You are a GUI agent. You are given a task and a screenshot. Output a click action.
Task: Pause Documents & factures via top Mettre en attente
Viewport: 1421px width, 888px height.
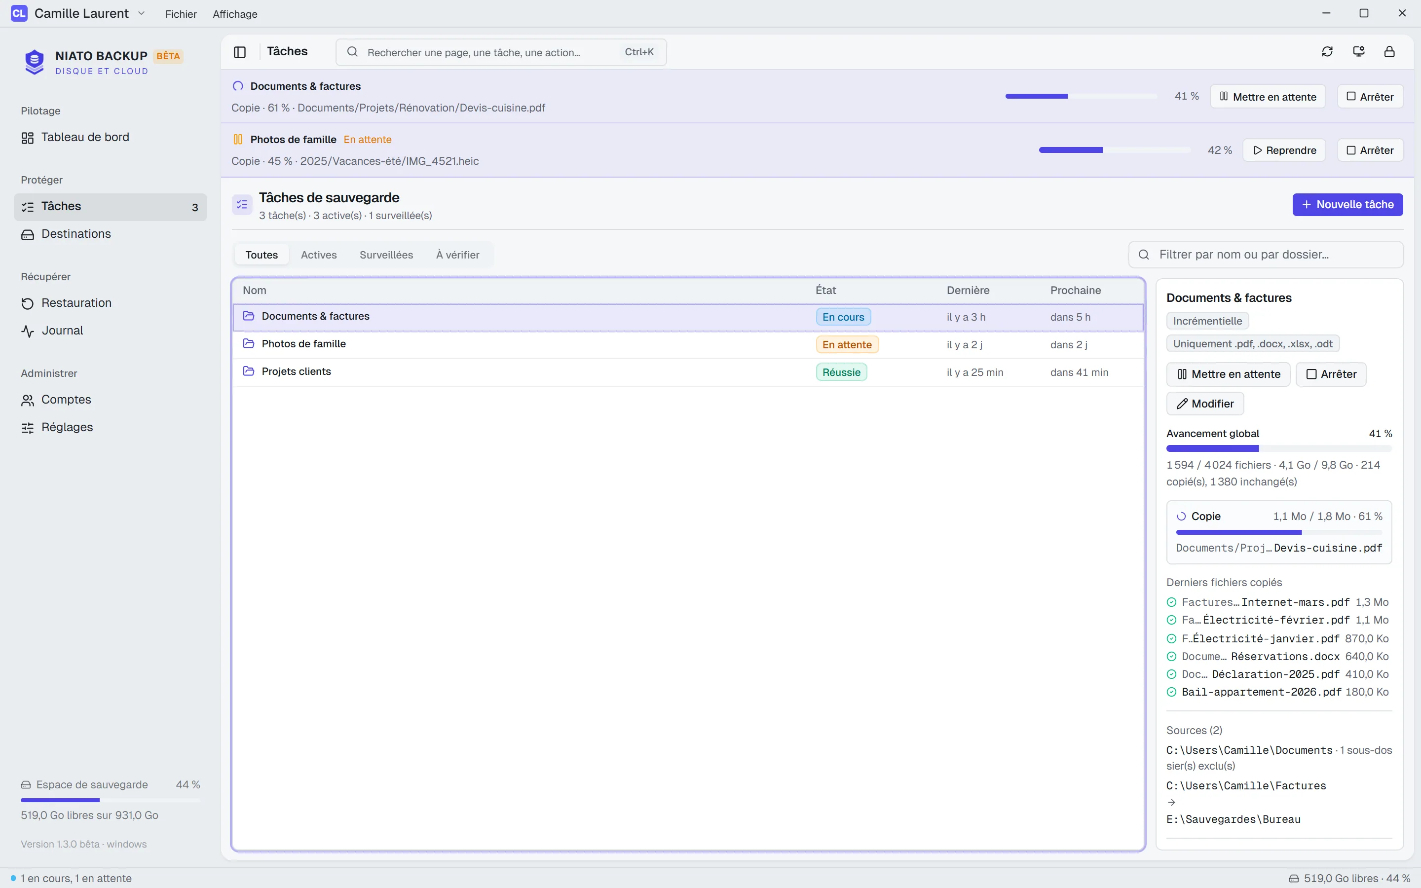[1268, 97]
